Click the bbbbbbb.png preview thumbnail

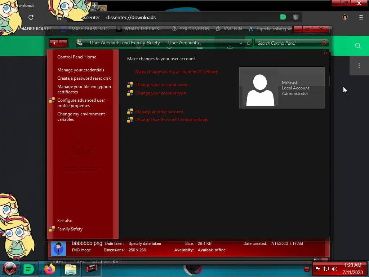coord(59,249)
